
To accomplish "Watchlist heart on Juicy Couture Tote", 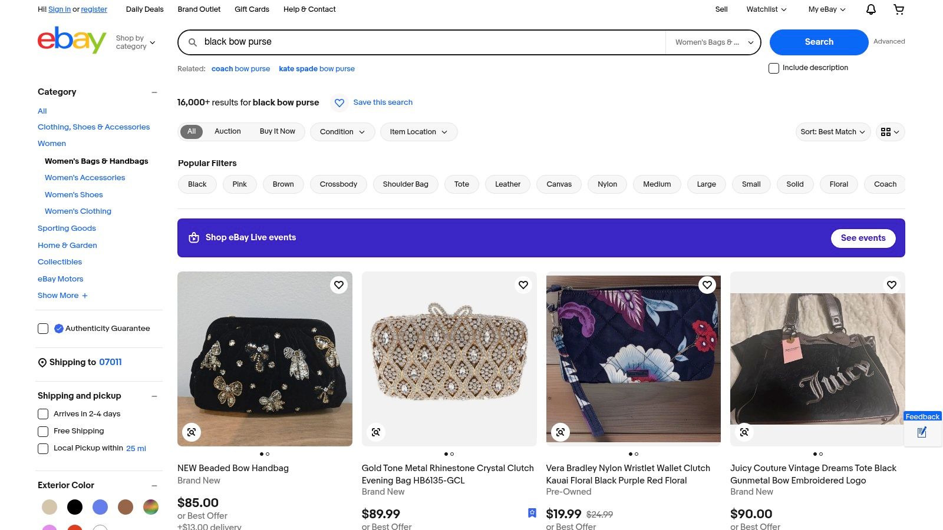I will point(892,285).
